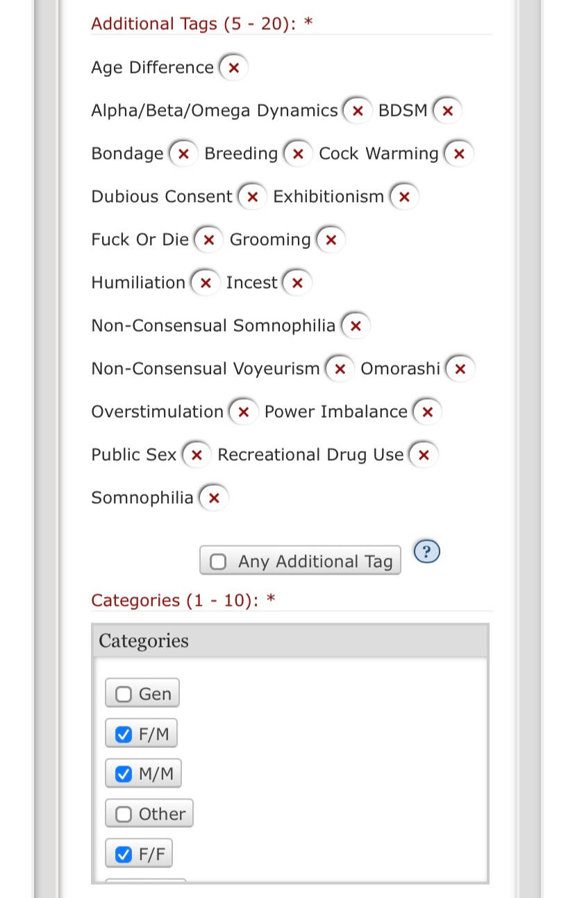The height and width of the screenshot is (898, 575).
Task: Delete the BDSM tag
Action: pos(448,111)
